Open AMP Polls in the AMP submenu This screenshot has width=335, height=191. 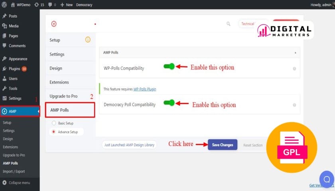tap(10, 163)
